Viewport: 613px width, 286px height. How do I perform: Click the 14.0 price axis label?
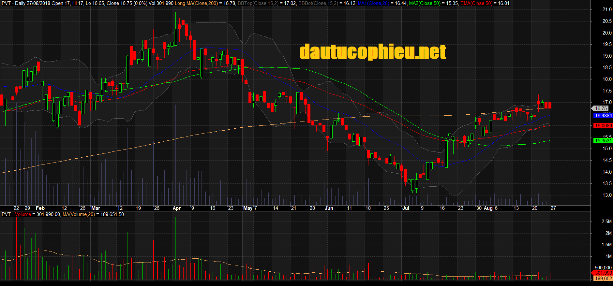607,172
